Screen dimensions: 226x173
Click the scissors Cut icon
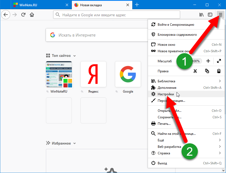click(195, 71)
